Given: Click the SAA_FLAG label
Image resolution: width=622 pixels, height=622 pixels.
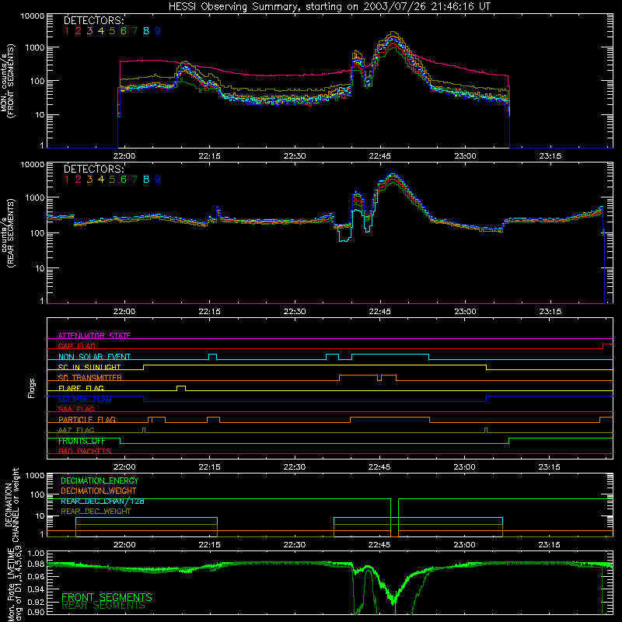Looking at the screenshot, I should point(76,409).
